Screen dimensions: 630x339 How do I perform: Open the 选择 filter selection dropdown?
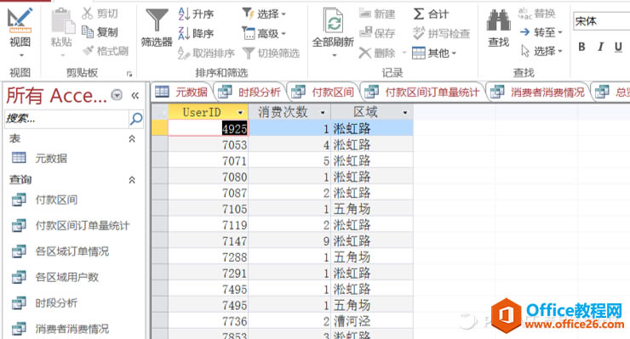click(264, 14)
